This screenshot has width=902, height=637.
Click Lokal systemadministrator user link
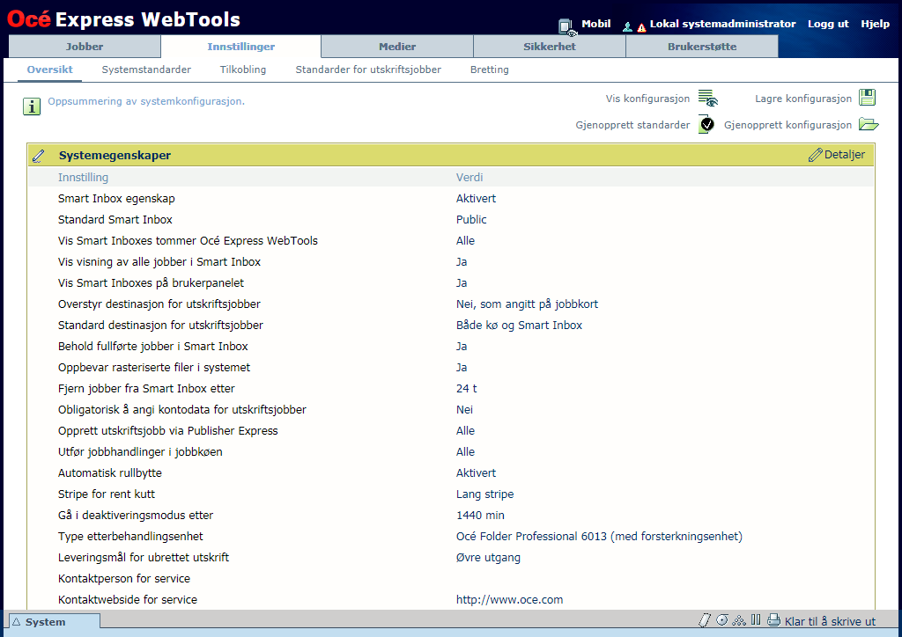coord(722,24)
